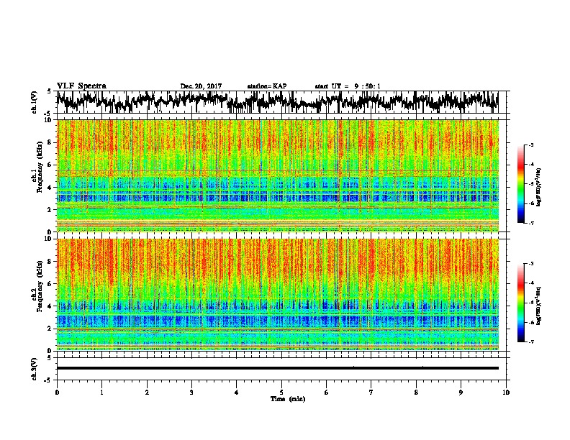Click the '-7' label on ch.2 color bar
Viewport: 570px width, 440px height.
coord(530,342)
